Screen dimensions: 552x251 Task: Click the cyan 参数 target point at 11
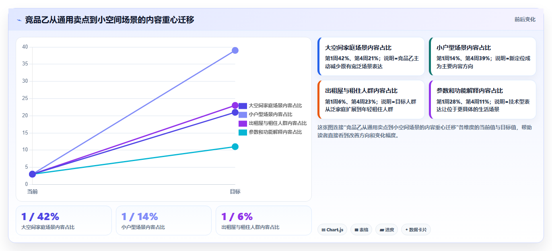(x=235, y=147)
